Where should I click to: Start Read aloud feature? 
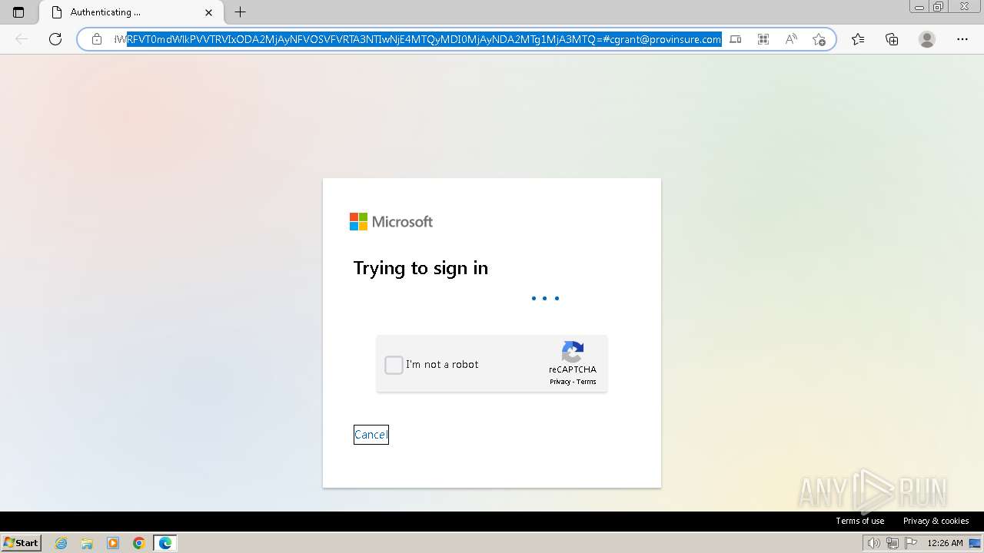point(791,39)
